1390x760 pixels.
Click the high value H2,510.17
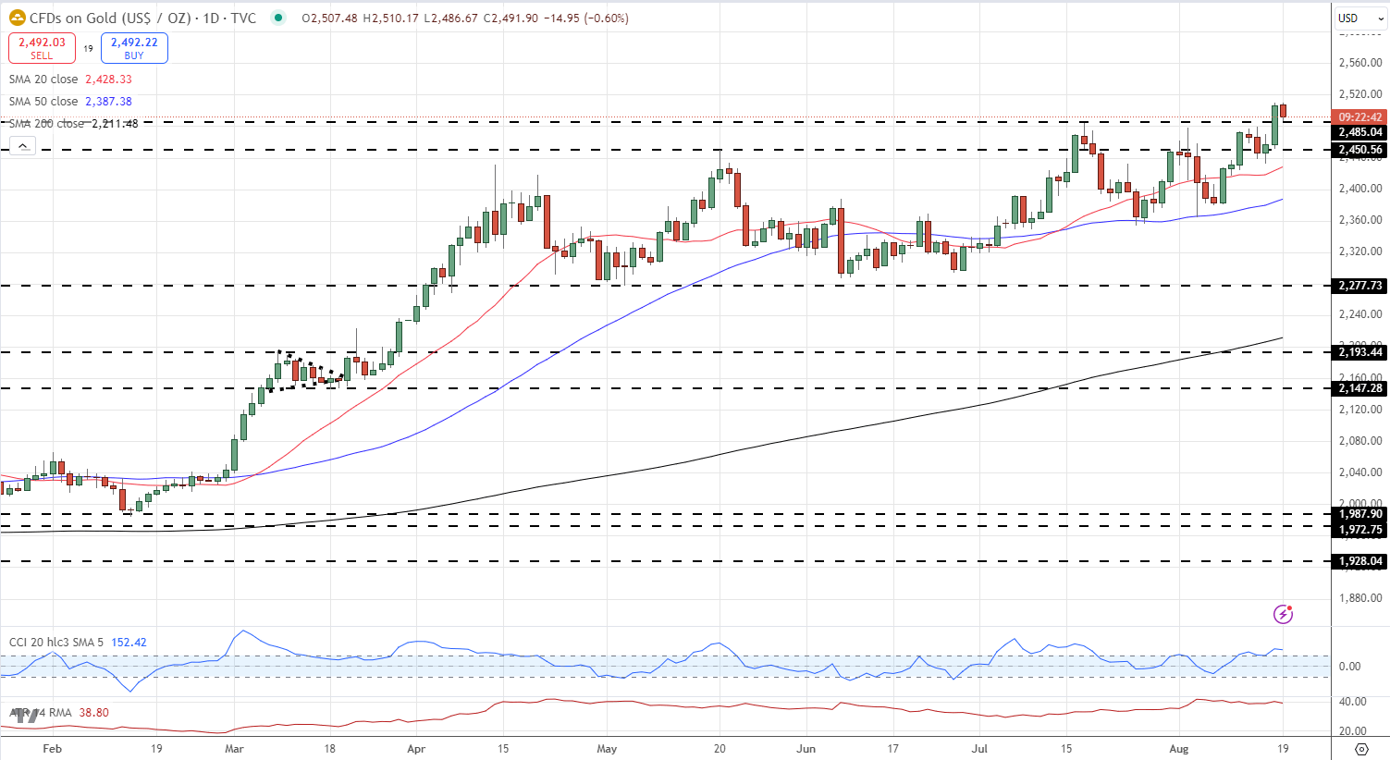[390, 18]
